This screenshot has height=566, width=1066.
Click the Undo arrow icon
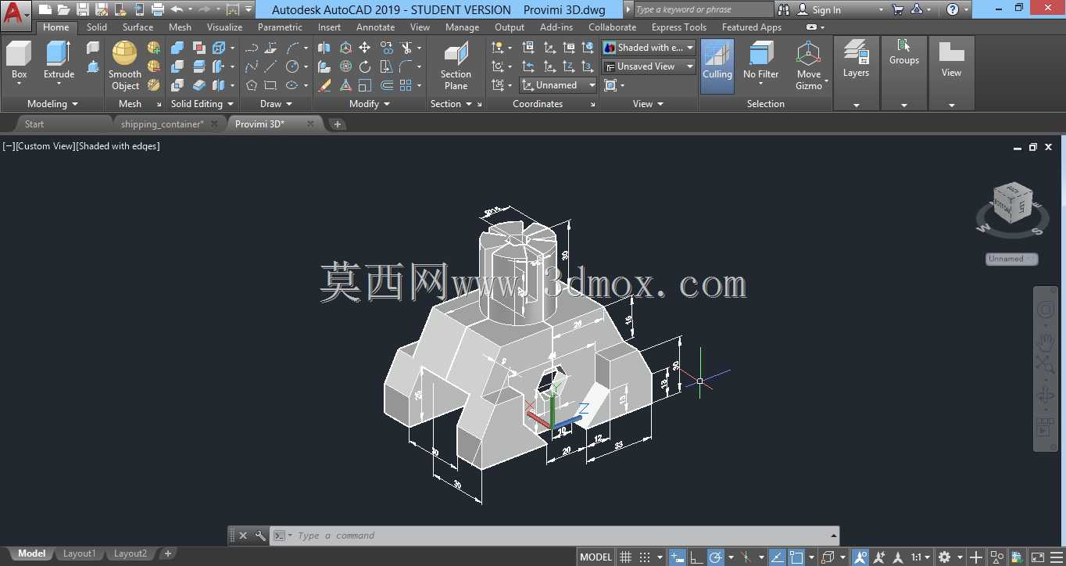(x=177, y=9)
